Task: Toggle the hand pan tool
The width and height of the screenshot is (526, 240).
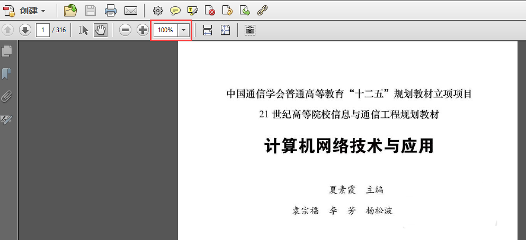Action: pyautogui.click(x=100, y=30)
